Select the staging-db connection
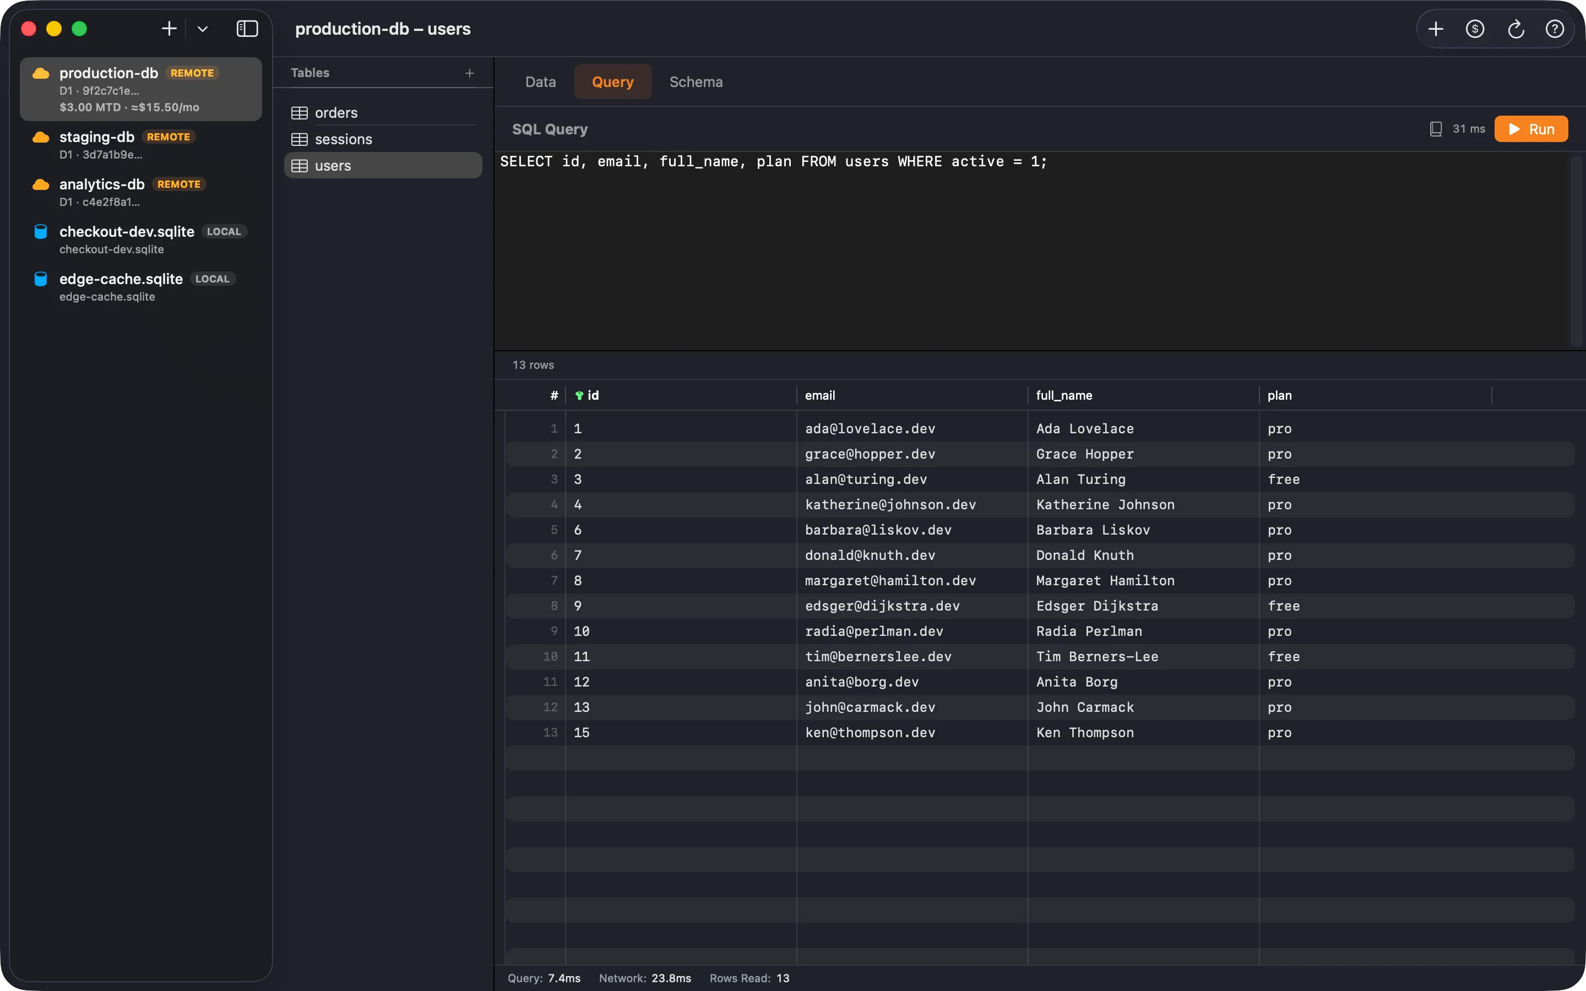 (141, 145)
